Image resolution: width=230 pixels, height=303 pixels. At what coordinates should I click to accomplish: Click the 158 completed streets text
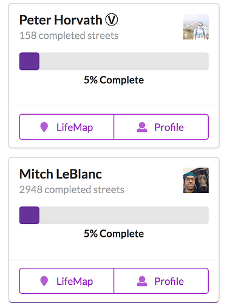tap(69, 36)
